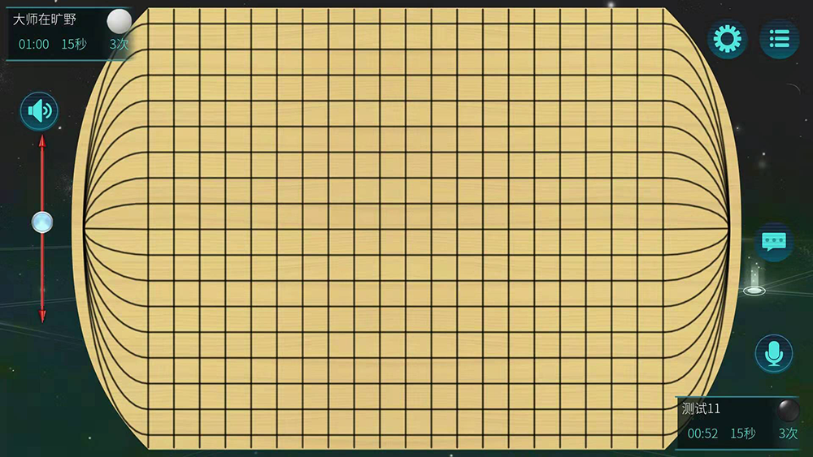Image resolution: width=813 pixels, height=457 pixels.
Task: Click the lower arrowhead of the red slider
Action: coord(42,316)
